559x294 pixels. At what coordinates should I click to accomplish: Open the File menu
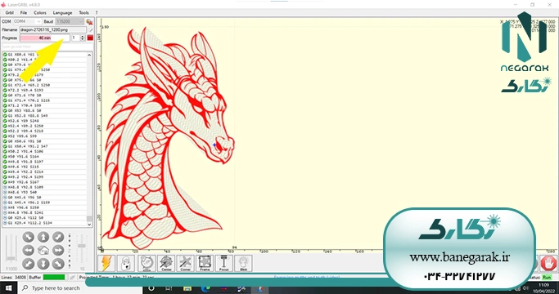(x=24, y=12)
